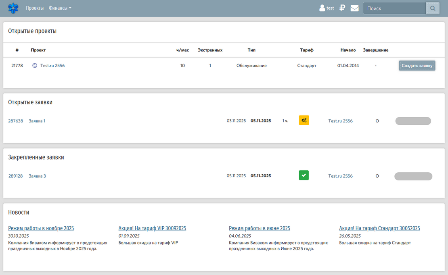Click the Создать заявку button
This screenshot has width=448, height=275.
point(417,66)
